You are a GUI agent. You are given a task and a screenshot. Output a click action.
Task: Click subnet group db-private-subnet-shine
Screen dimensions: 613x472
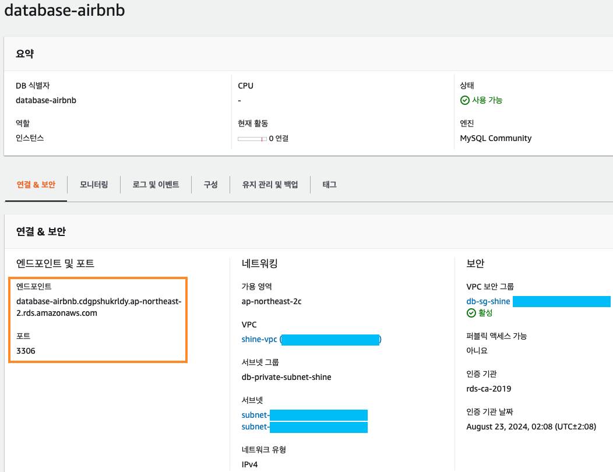tap(287, 378)
